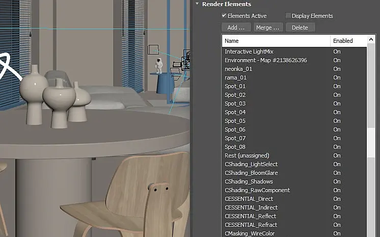Click the On value for Interactive LightMix
Screen dimensions: 380x237
pos(337,51)
